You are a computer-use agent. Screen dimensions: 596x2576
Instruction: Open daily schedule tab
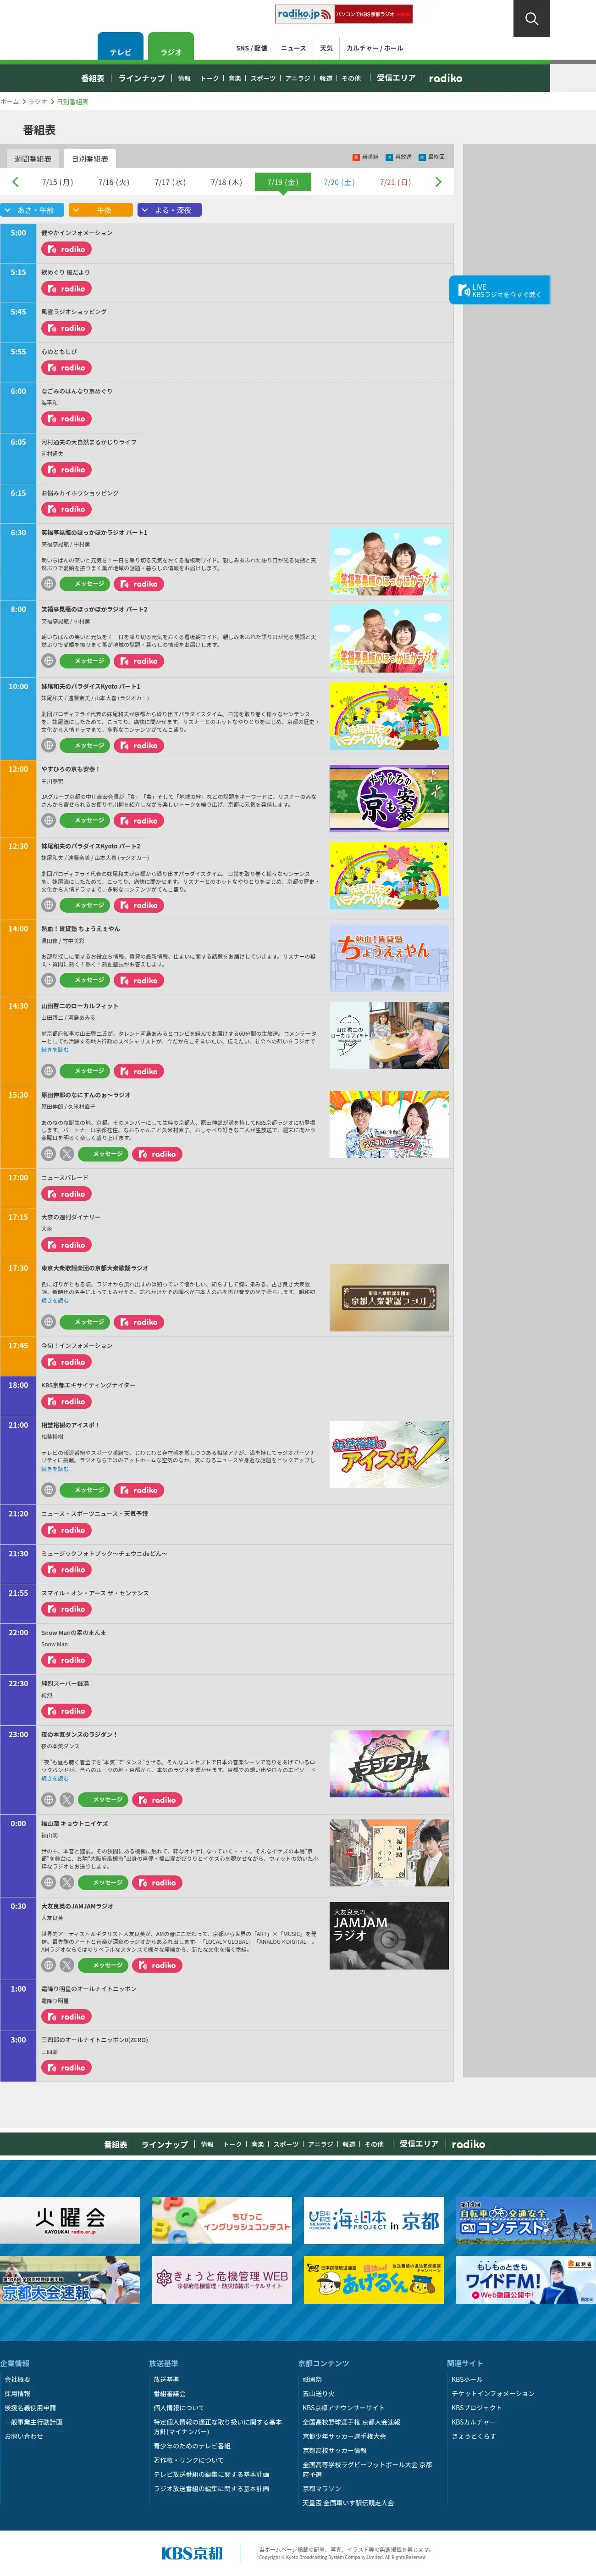click(x=90, y=159)
